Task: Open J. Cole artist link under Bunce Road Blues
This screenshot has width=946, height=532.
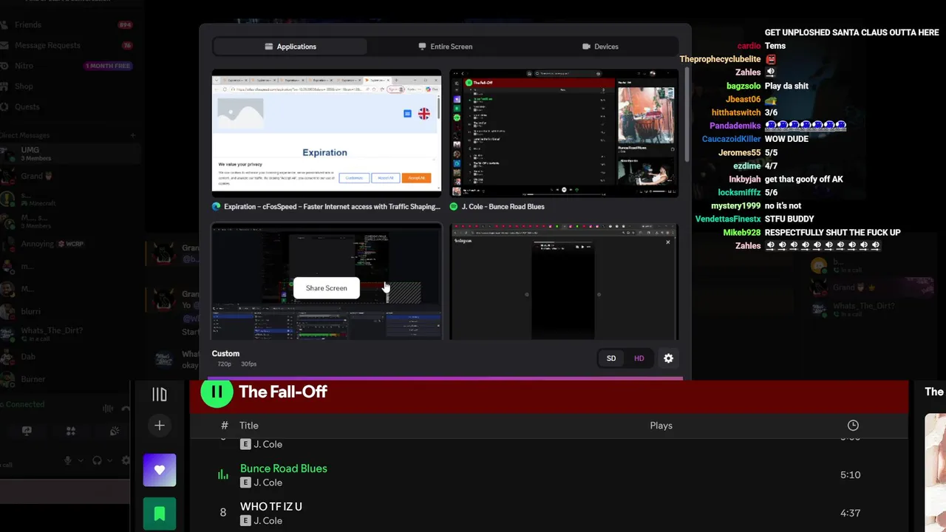Action: click(x=268, y=482)
